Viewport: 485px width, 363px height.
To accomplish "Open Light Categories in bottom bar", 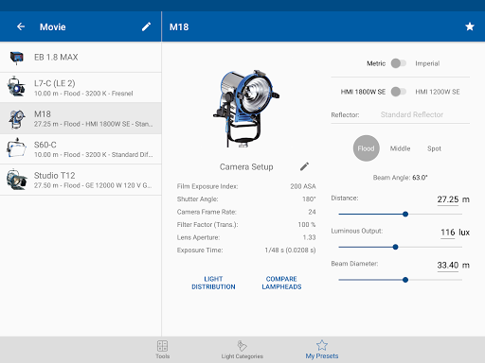I will click(242, 350).
